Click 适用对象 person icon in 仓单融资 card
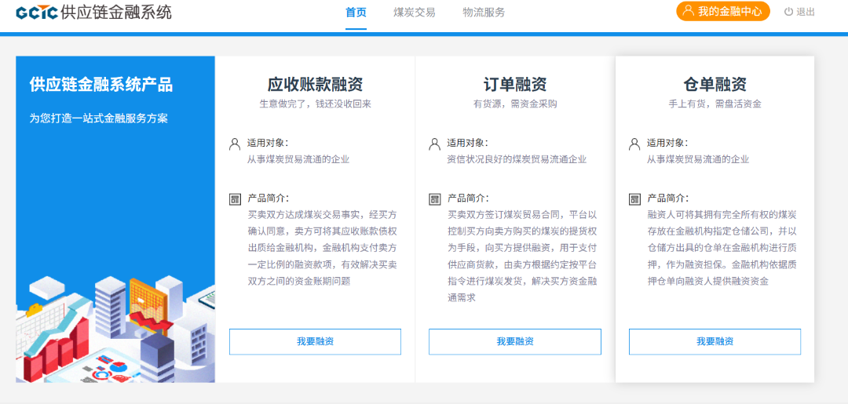The image size is (848, 404). pyautogui.click(x=634, y=144)
